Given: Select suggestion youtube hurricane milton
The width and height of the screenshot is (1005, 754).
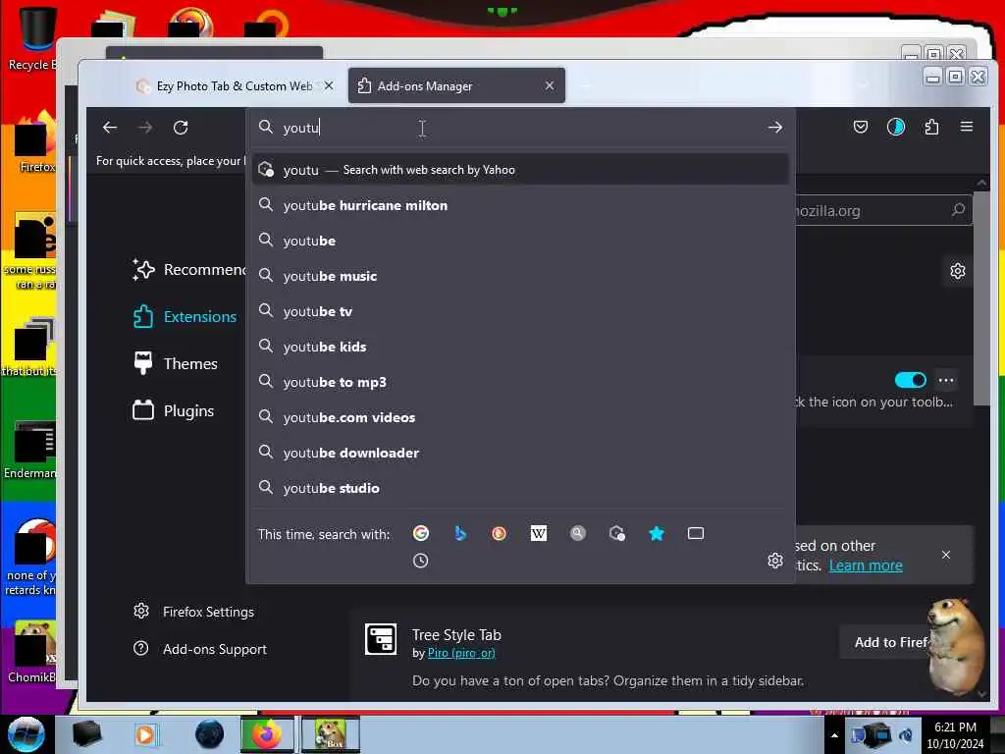Looking at the screenshot, I should click(520, 205).
